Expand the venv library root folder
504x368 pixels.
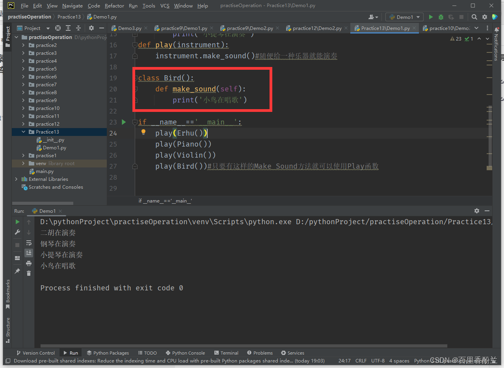(x=23, y=164)
